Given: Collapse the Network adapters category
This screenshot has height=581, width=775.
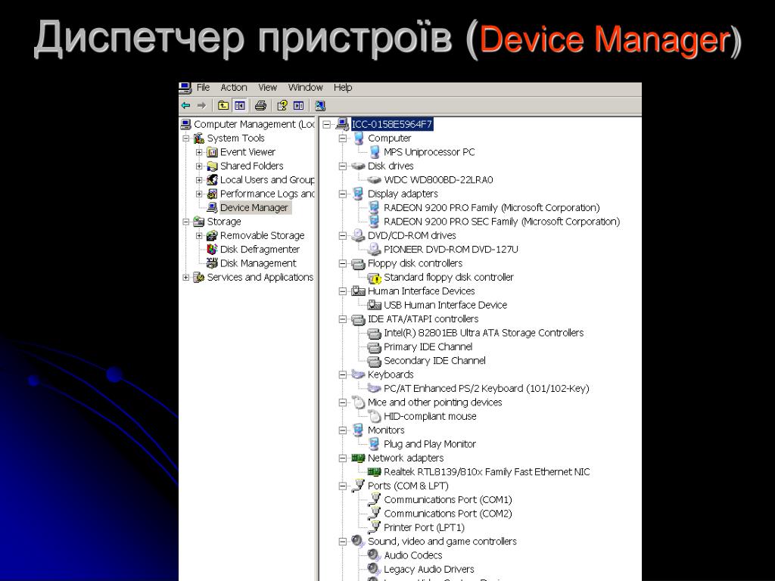Looking at the screenshot, I should click(343, 458).
